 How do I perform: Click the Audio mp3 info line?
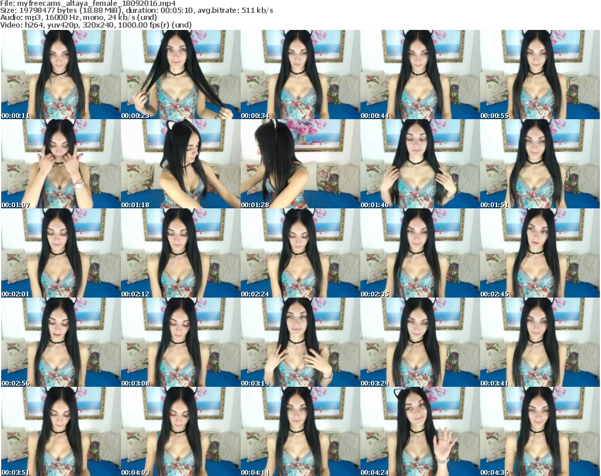[x=79, y=18]
